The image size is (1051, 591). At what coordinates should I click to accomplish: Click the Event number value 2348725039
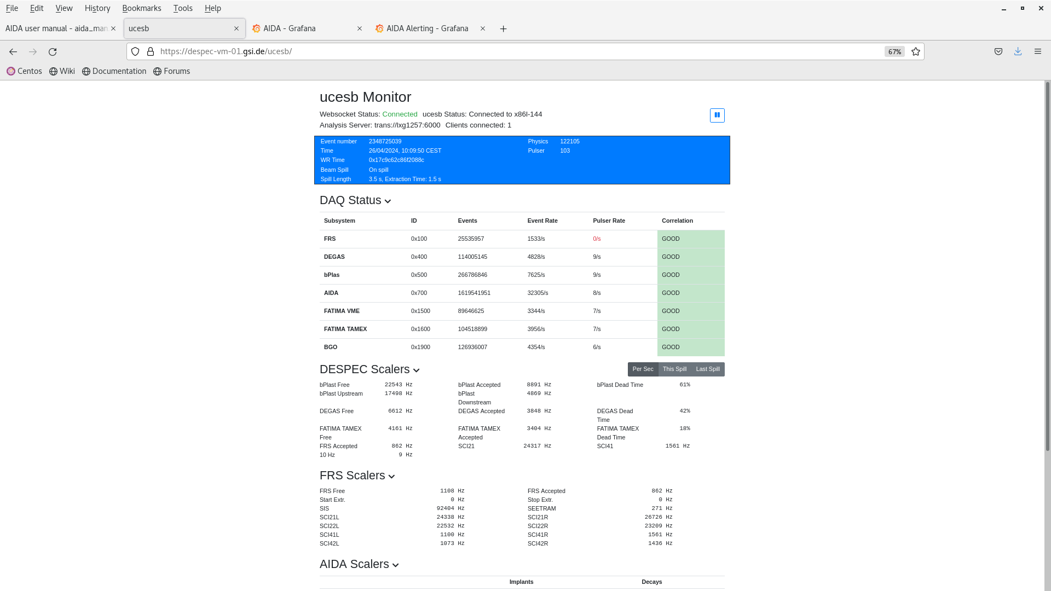click(385, 142)
